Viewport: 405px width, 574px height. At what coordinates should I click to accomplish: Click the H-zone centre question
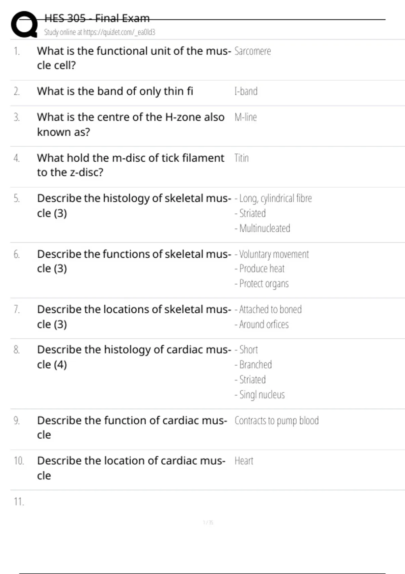click(131, 124)
